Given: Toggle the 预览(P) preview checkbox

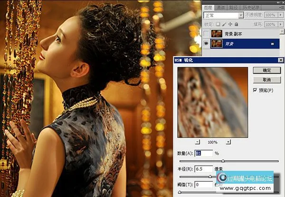Looking at the screenshot, I should pos(255,90).
